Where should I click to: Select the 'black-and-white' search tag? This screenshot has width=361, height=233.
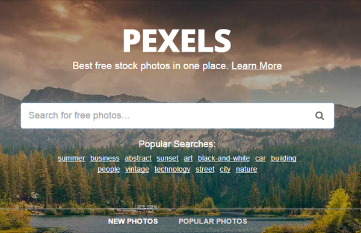point(224,159)
